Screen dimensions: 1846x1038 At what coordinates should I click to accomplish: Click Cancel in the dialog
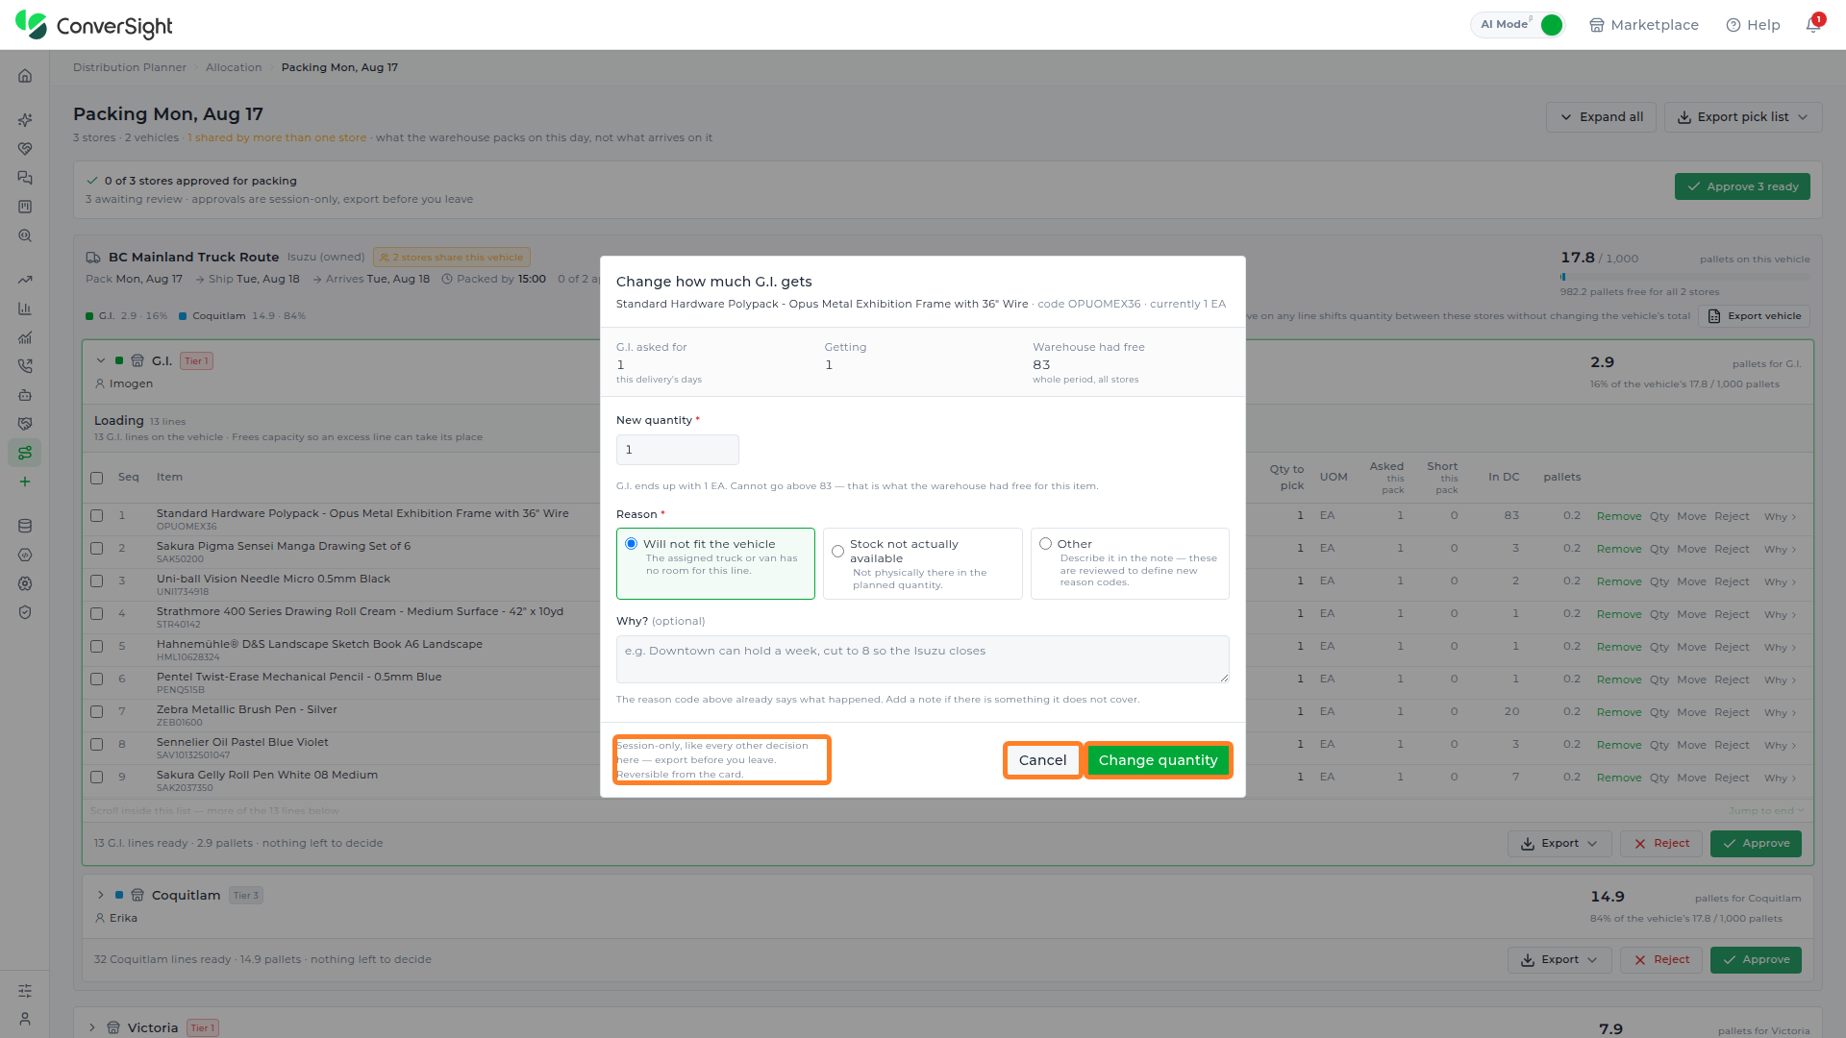tap(1042, 760)
